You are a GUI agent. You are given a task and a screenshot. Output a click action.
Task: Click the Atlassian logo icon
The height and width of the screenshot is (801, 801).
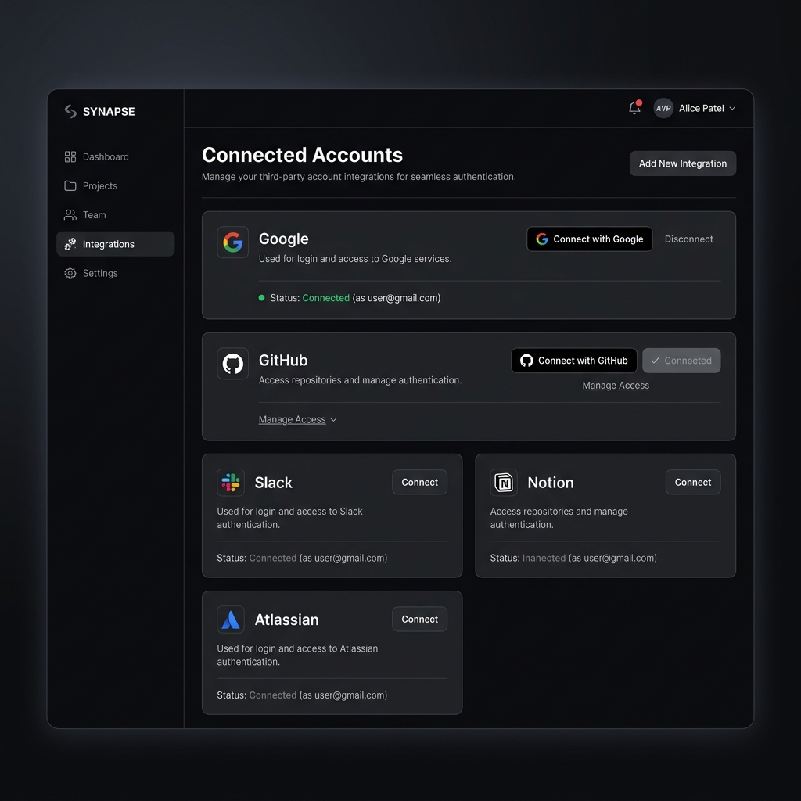point(231,620)
